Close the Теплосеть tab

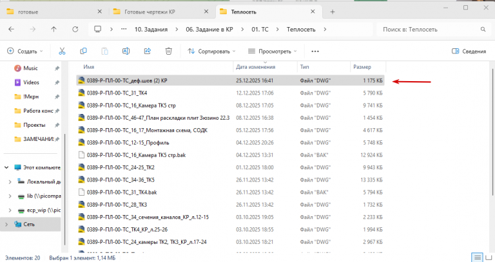(x=313, y=12)
